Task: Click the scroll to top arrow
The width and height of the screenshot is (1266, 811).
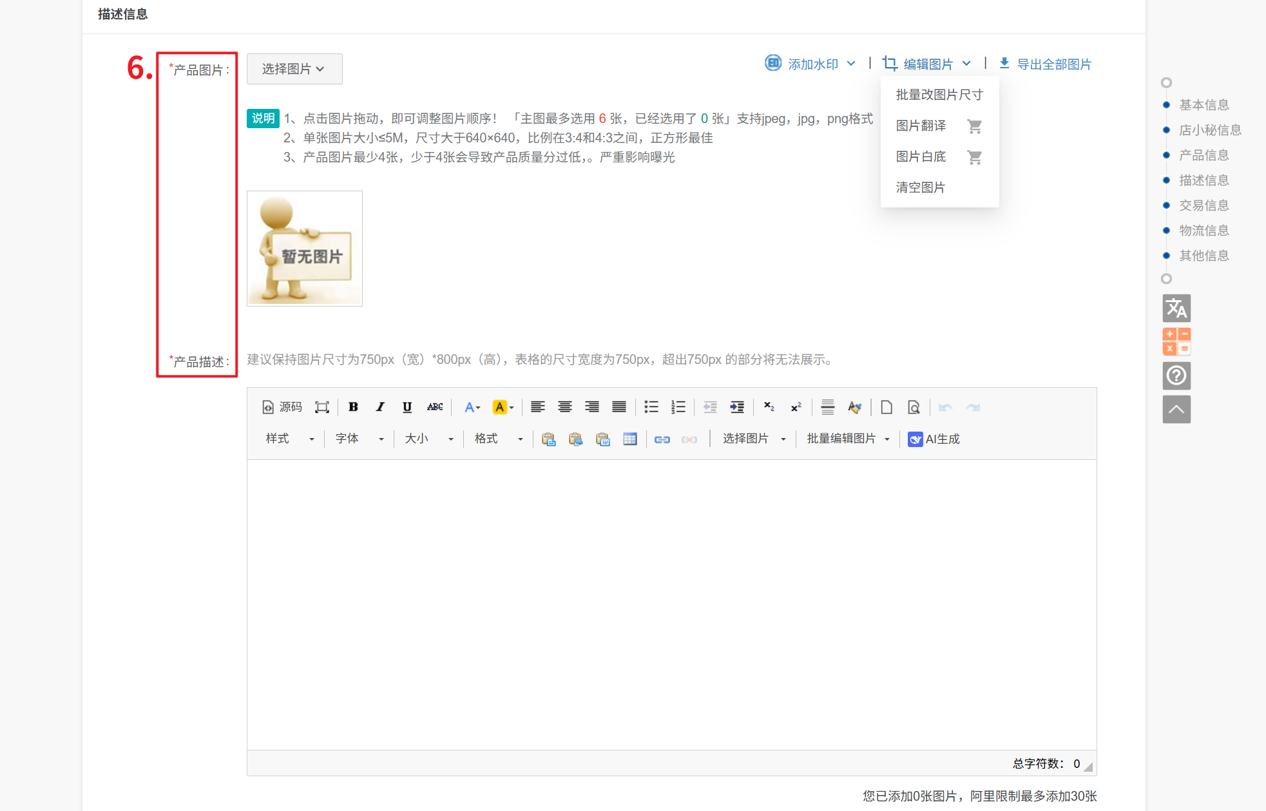Action: (x=1176, y=410)
